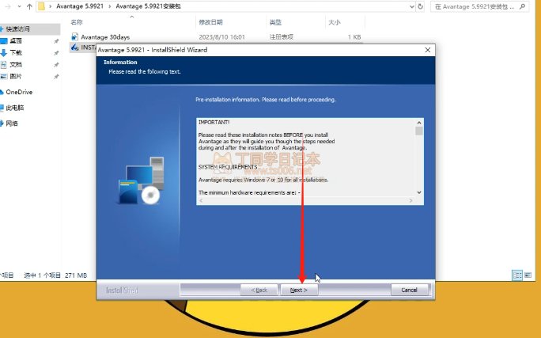Cancel the InstallShield Wizard

tap(410, 290)
